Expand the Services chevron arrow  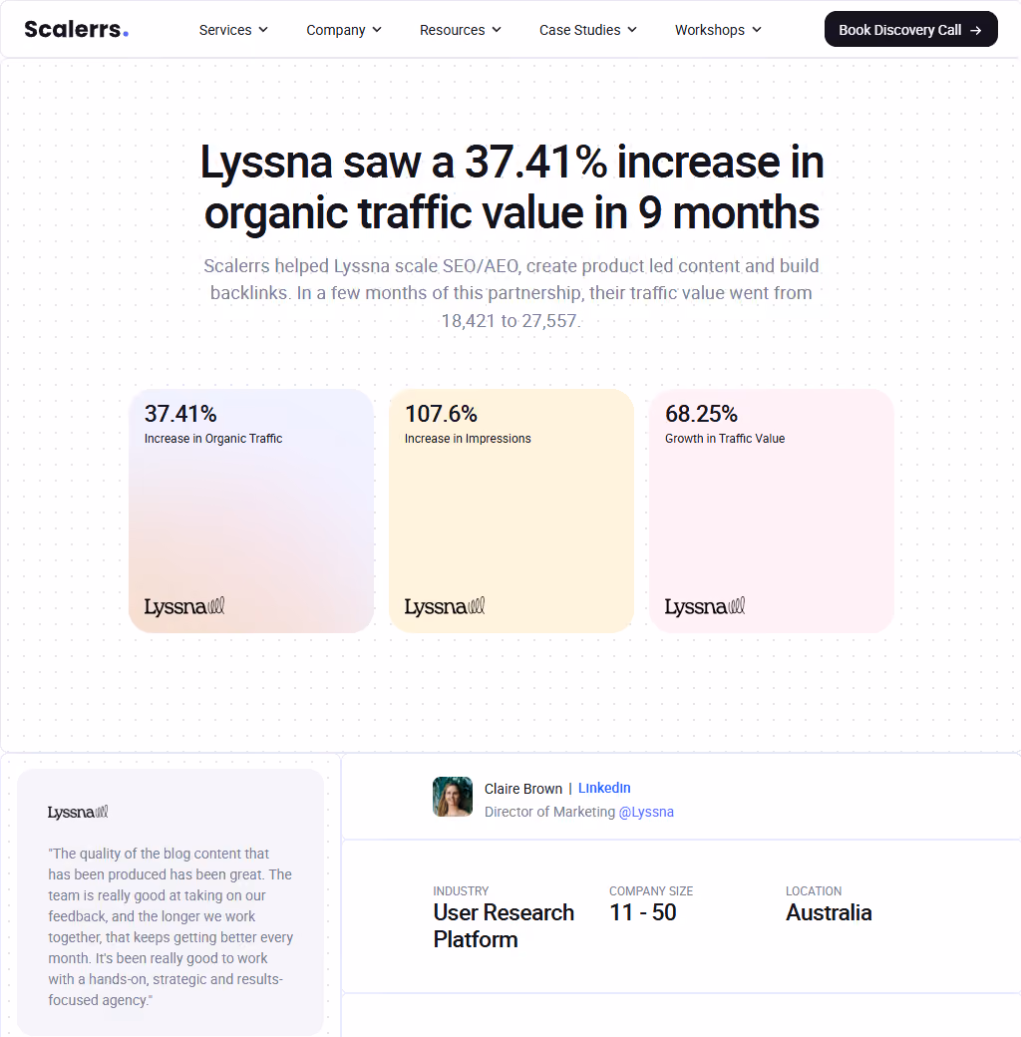[x=263, y=30]
